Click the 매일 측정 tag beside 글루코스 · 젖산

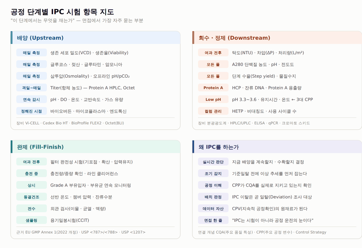coord(32,64)
